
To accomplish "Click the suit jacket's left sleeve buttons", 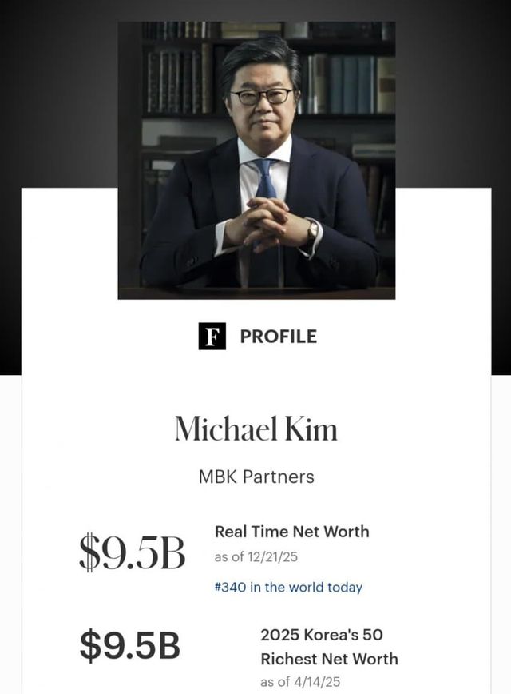I will point(192,262).
